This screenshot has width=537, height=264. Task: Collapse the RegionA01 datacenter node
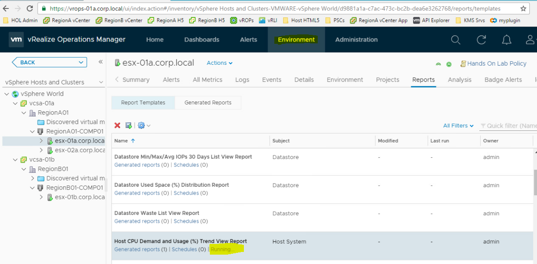click(23, 113)
